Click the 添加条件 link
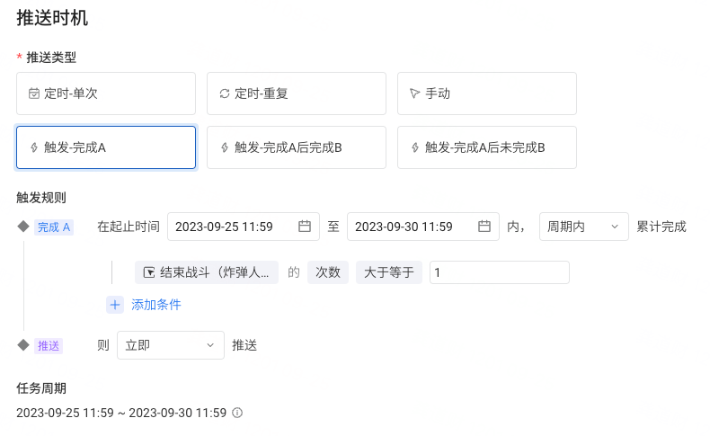This screenshot has width=710, height=436. [x=156, y=305]
